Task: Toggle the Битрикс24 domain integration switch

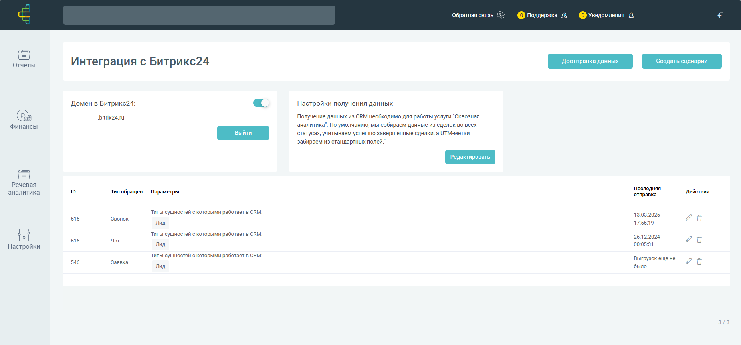Action: [261, 103]
